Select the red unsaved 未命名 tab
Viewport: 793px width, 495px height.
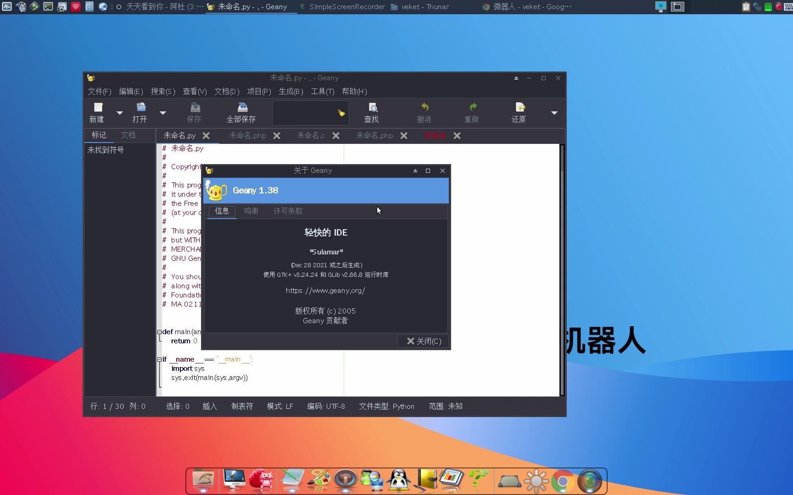click(435, 136)
